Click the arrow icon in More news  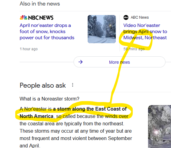[81, 62]
